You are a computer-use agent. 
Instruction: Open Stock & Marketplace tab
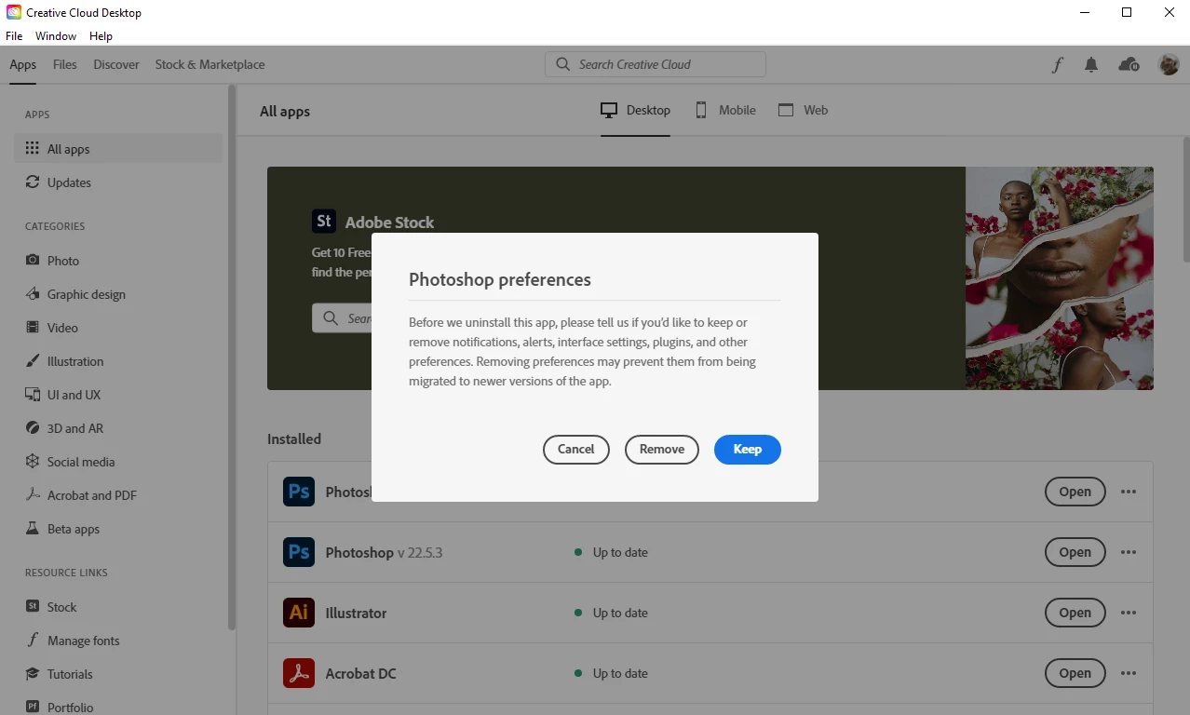pyautogui.click(x=210, y=64)
